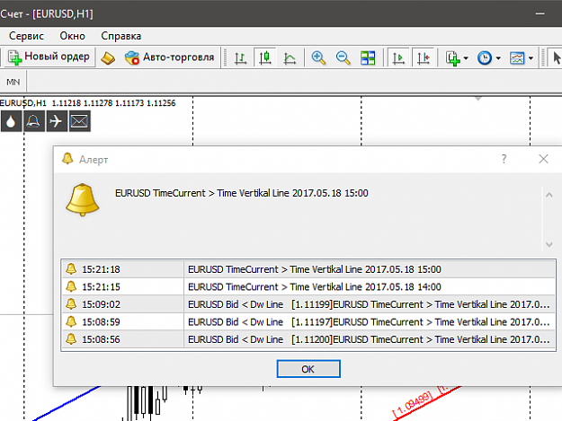
Task: Close the Алерт dialog with X
Action: coord(543,159)
